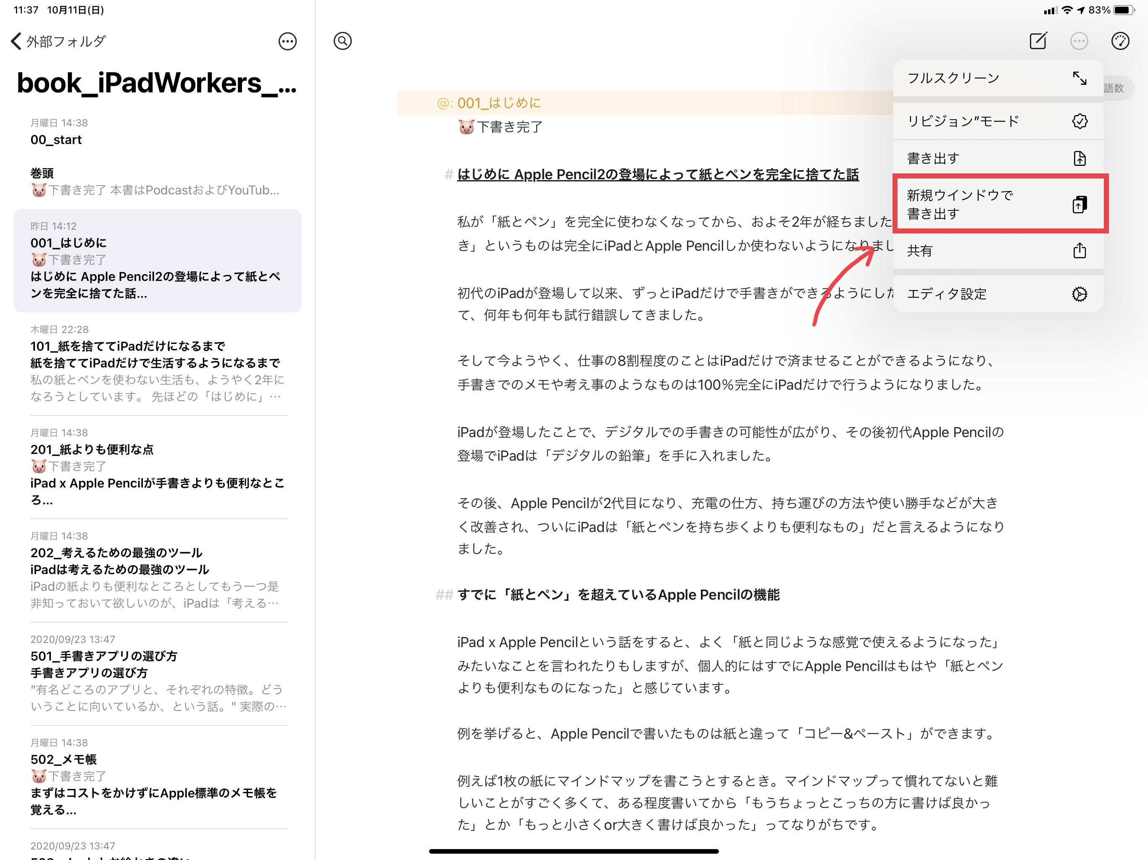Open sheet 201_紙よりも便利な点
Image resolution: width=1148 pixels, height=860 pixels.
157,467
